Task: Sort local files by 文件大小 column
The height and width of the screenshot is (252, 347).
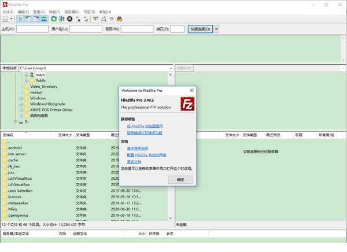Action: tap(62, 135)
